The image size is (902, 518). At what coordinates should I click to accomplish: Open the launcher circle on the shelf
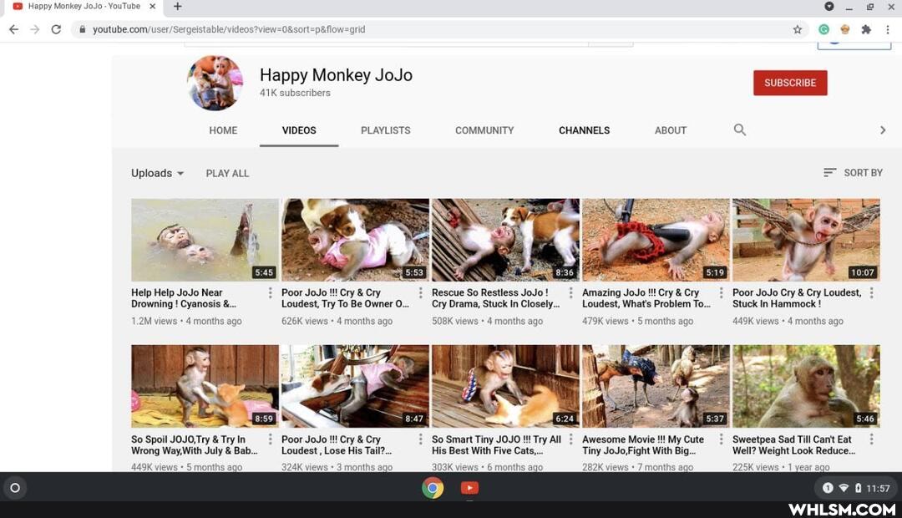click(x=15, y=488)
